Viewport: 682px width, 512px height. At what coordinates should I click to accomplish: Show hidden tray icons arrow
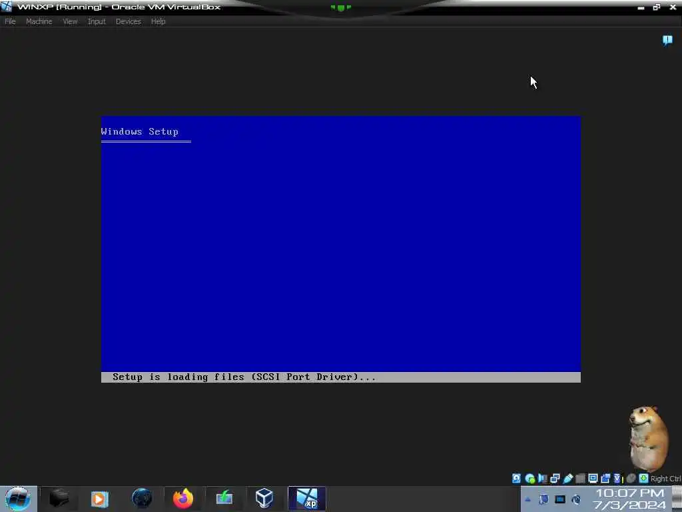coord(527,499)
